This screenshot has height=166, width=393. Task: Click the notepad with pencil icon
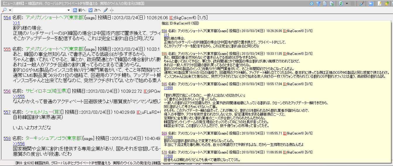pyautogui.click(x=380, y=4)
